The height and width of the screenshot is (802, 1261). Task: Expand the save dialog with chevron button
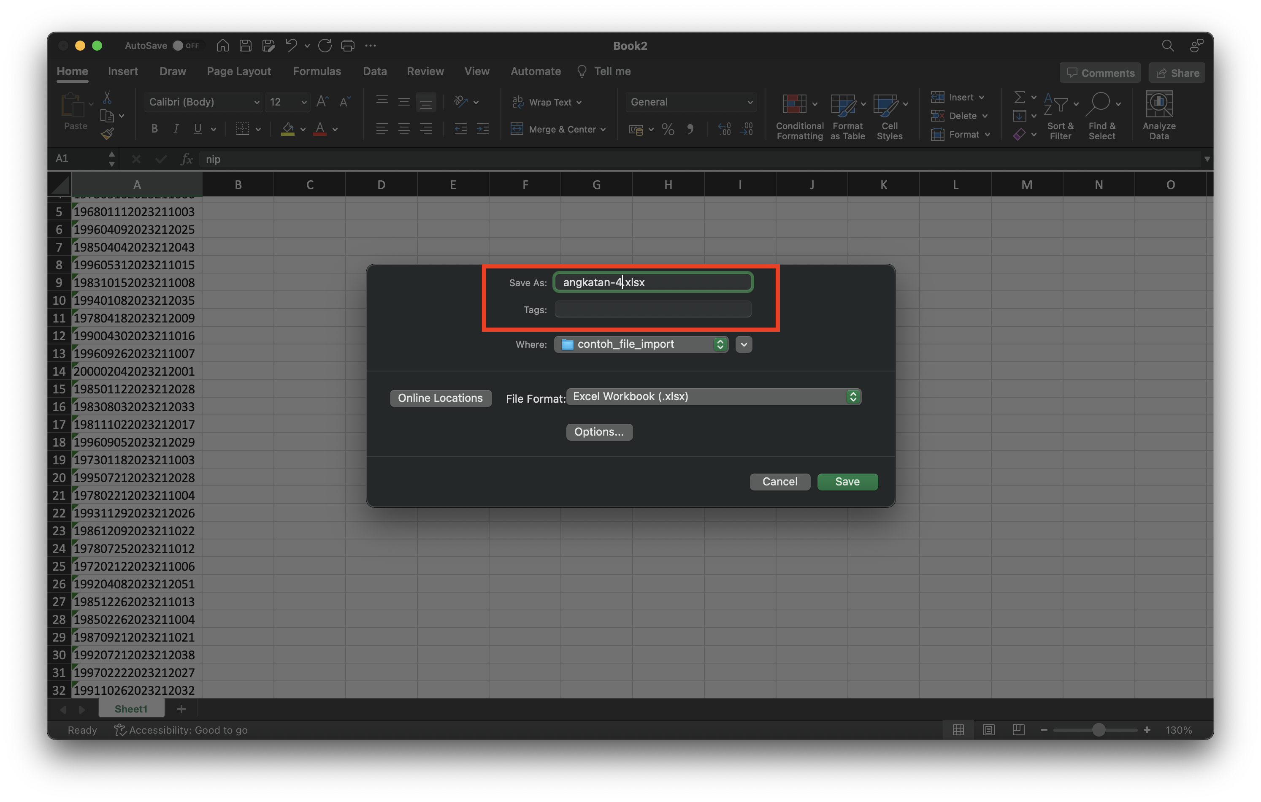[744, 344]
